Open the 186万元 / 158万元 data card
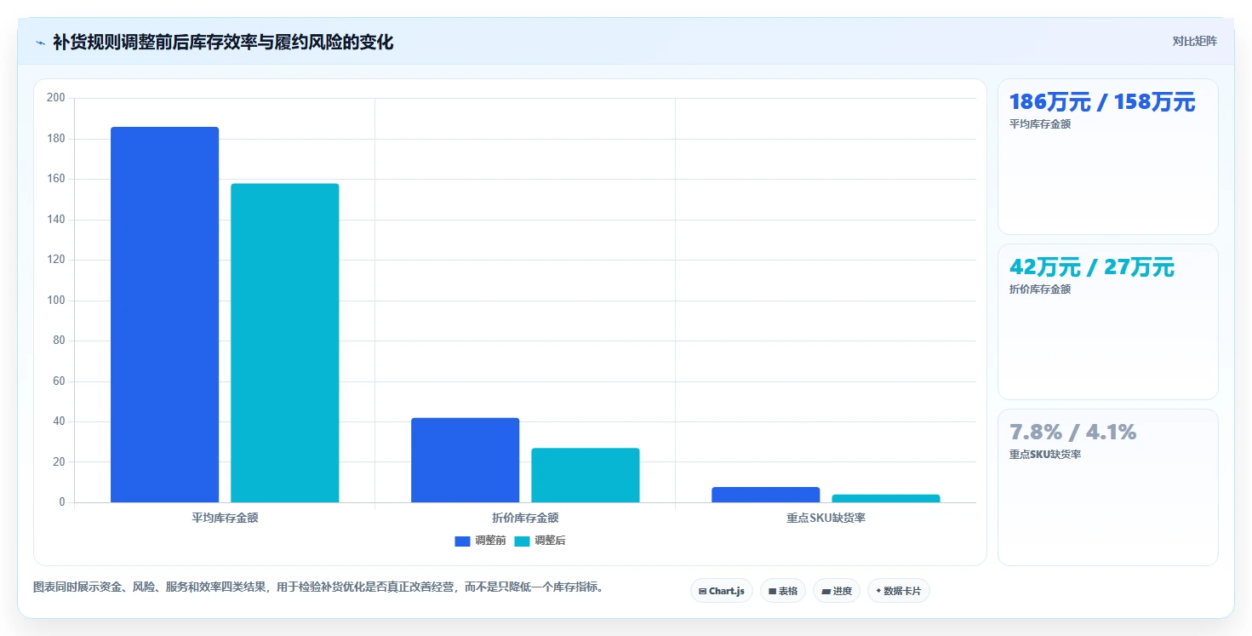The image size is (1252, 636). tap(1107, 157)
